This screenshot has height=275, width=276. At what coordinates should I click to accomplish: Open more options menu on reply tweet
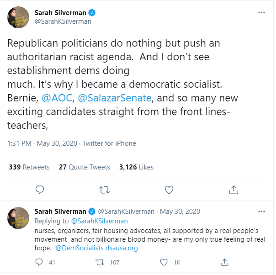(261, 212)
